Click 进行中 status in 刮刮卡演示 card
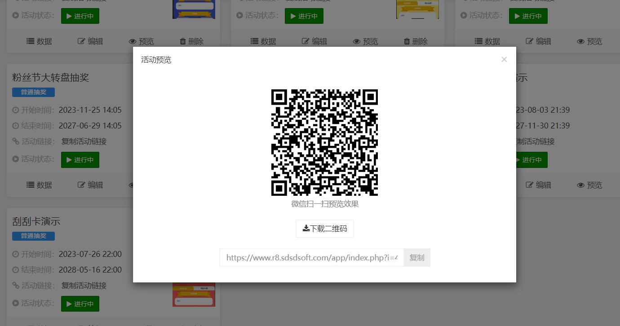The image size is (620, 326). tap(80, 304)
